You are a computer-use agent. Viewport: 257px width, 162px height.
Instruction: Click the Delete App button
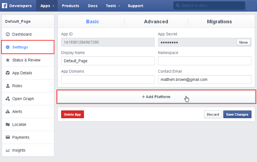pyautogui.click(x=72, y=114)
